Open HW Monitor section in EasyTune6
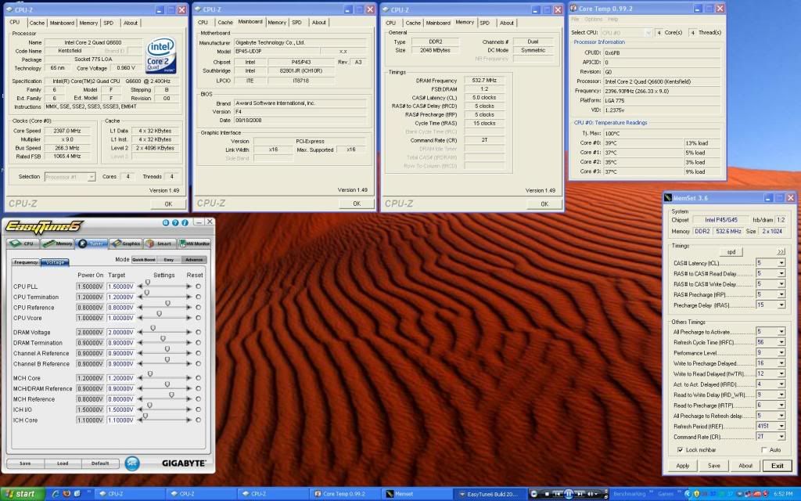 194,243
